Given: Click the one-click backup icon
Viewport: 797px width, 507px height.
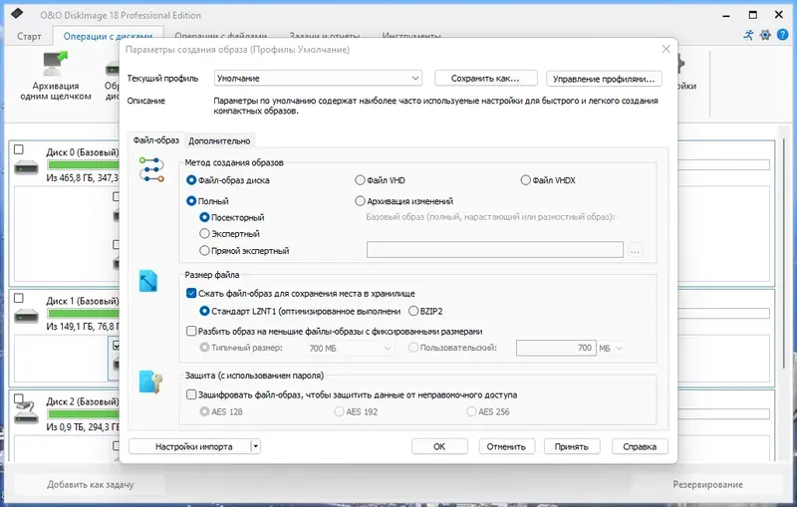Looking at the screenshot, I should click(56, 64).
